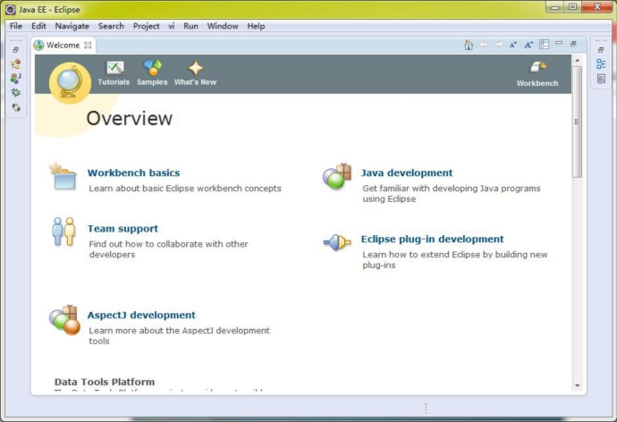Click the welcome page vertical scrollbar thumb

pyautogui.click(x=577, y=122)
